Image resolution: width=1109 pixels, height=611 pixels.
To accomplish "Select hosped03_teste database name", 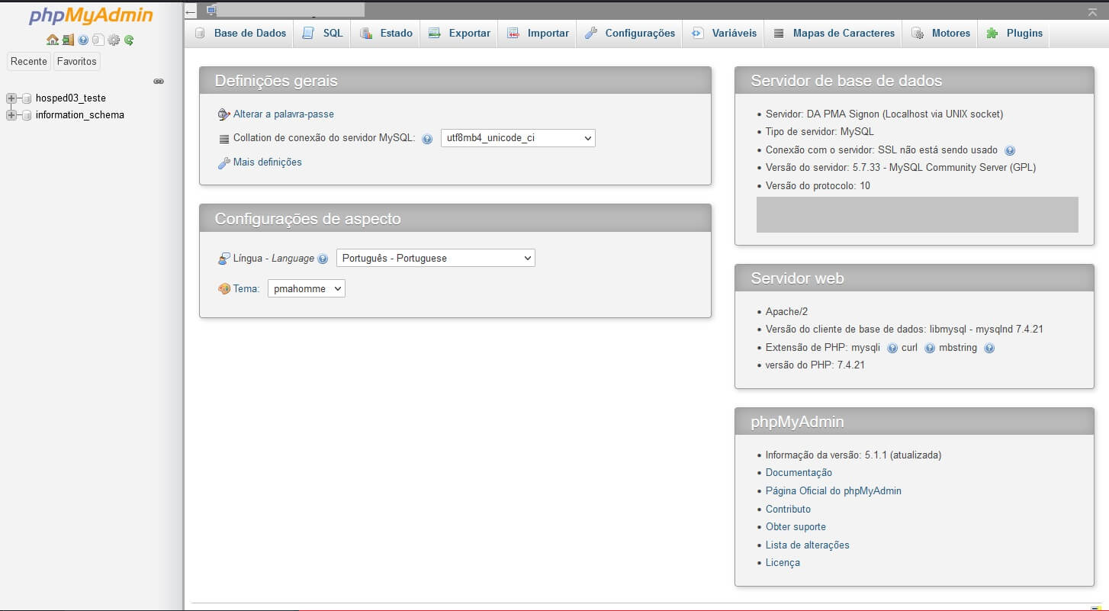I will pyautogui.click(x=71, y=98).
